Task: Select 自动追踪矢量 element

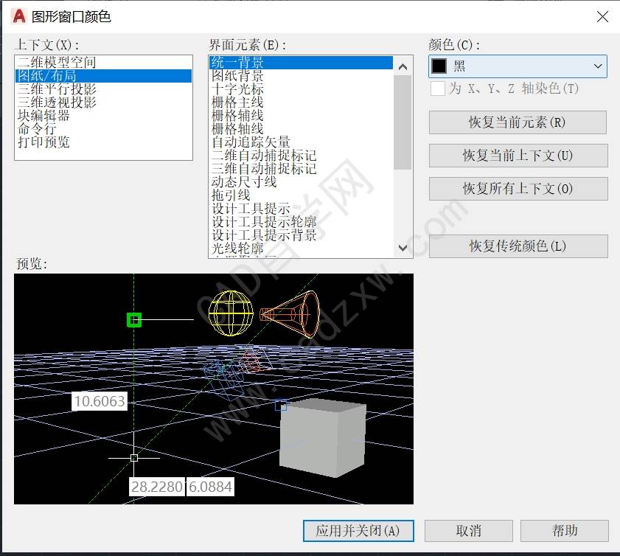Action: pos(251,142)
